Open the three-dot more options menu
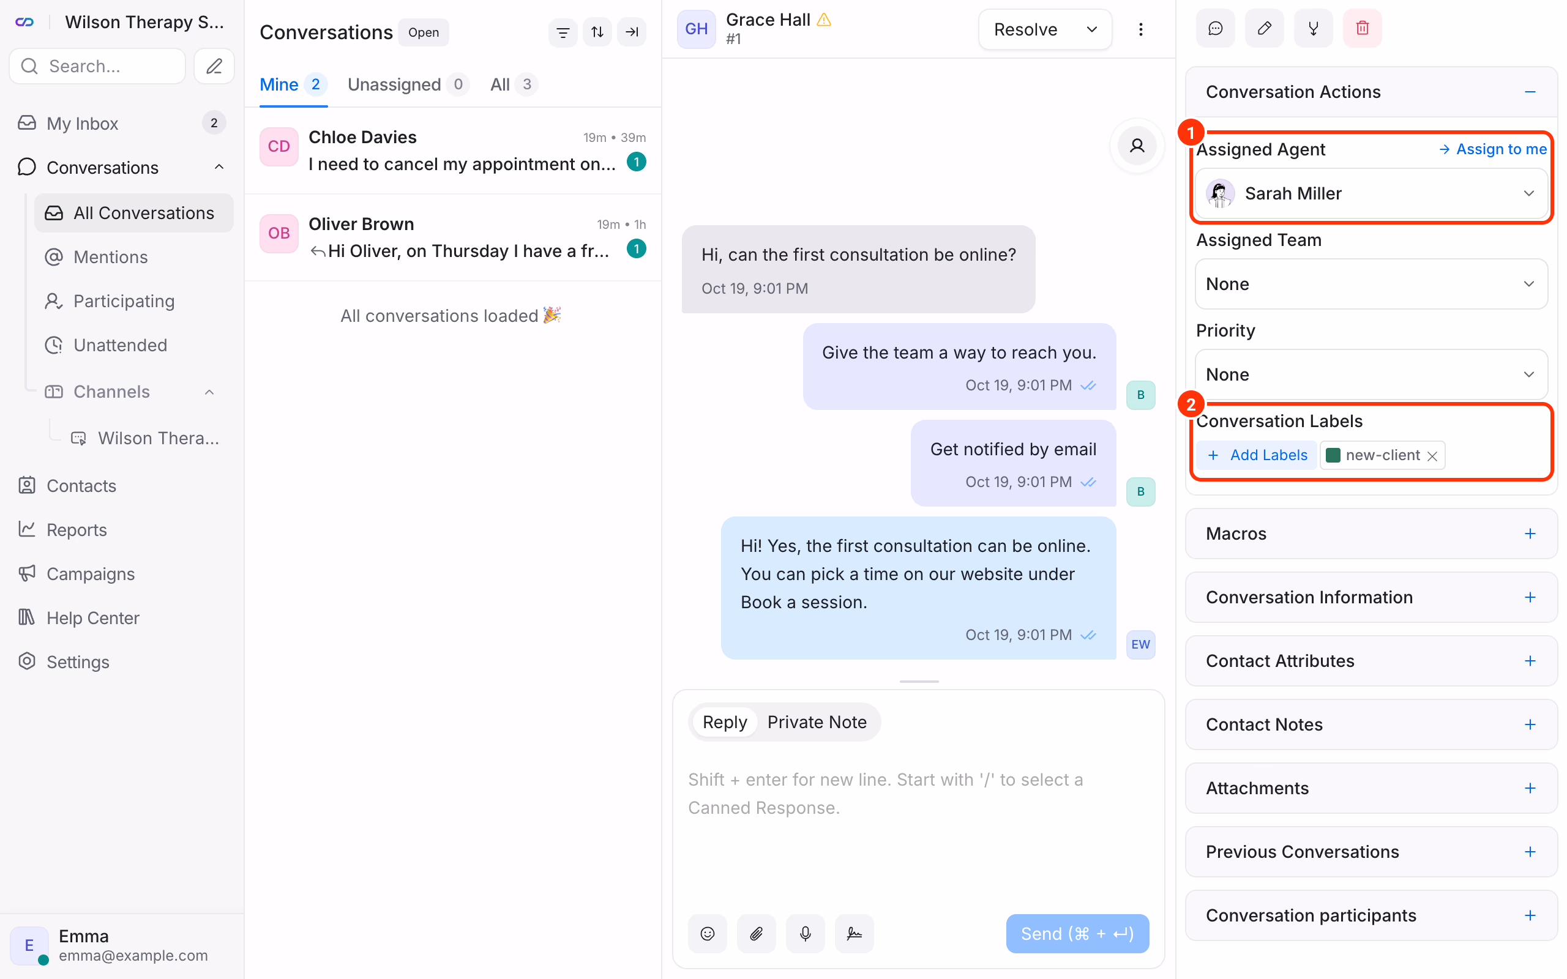 click(x=1140, y=29)
